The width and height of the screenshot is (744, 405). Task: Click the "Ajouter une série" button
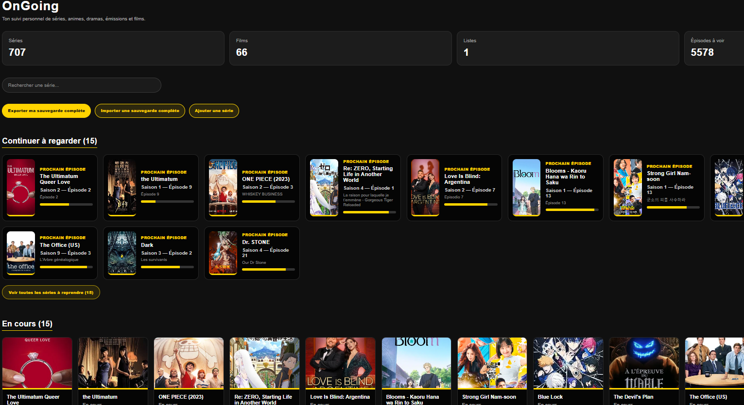214,111
